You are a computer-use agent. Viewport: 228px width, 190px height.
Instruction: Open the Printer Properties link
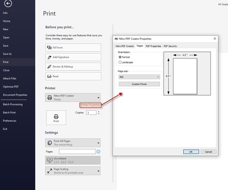tap(90, 105)
